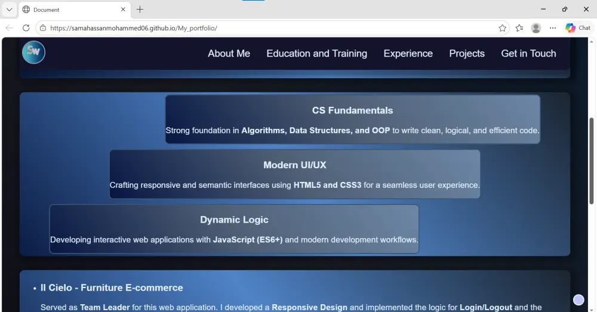Navigate to Projects section
The height and width of the screenshot is (312, 597).
tap(467, 53)
